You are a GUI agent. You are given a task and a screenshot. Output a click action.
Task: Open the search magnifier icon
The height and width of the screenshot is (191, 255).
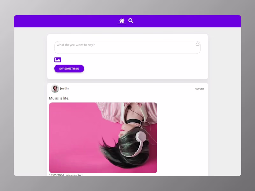[x=131, y=21]
